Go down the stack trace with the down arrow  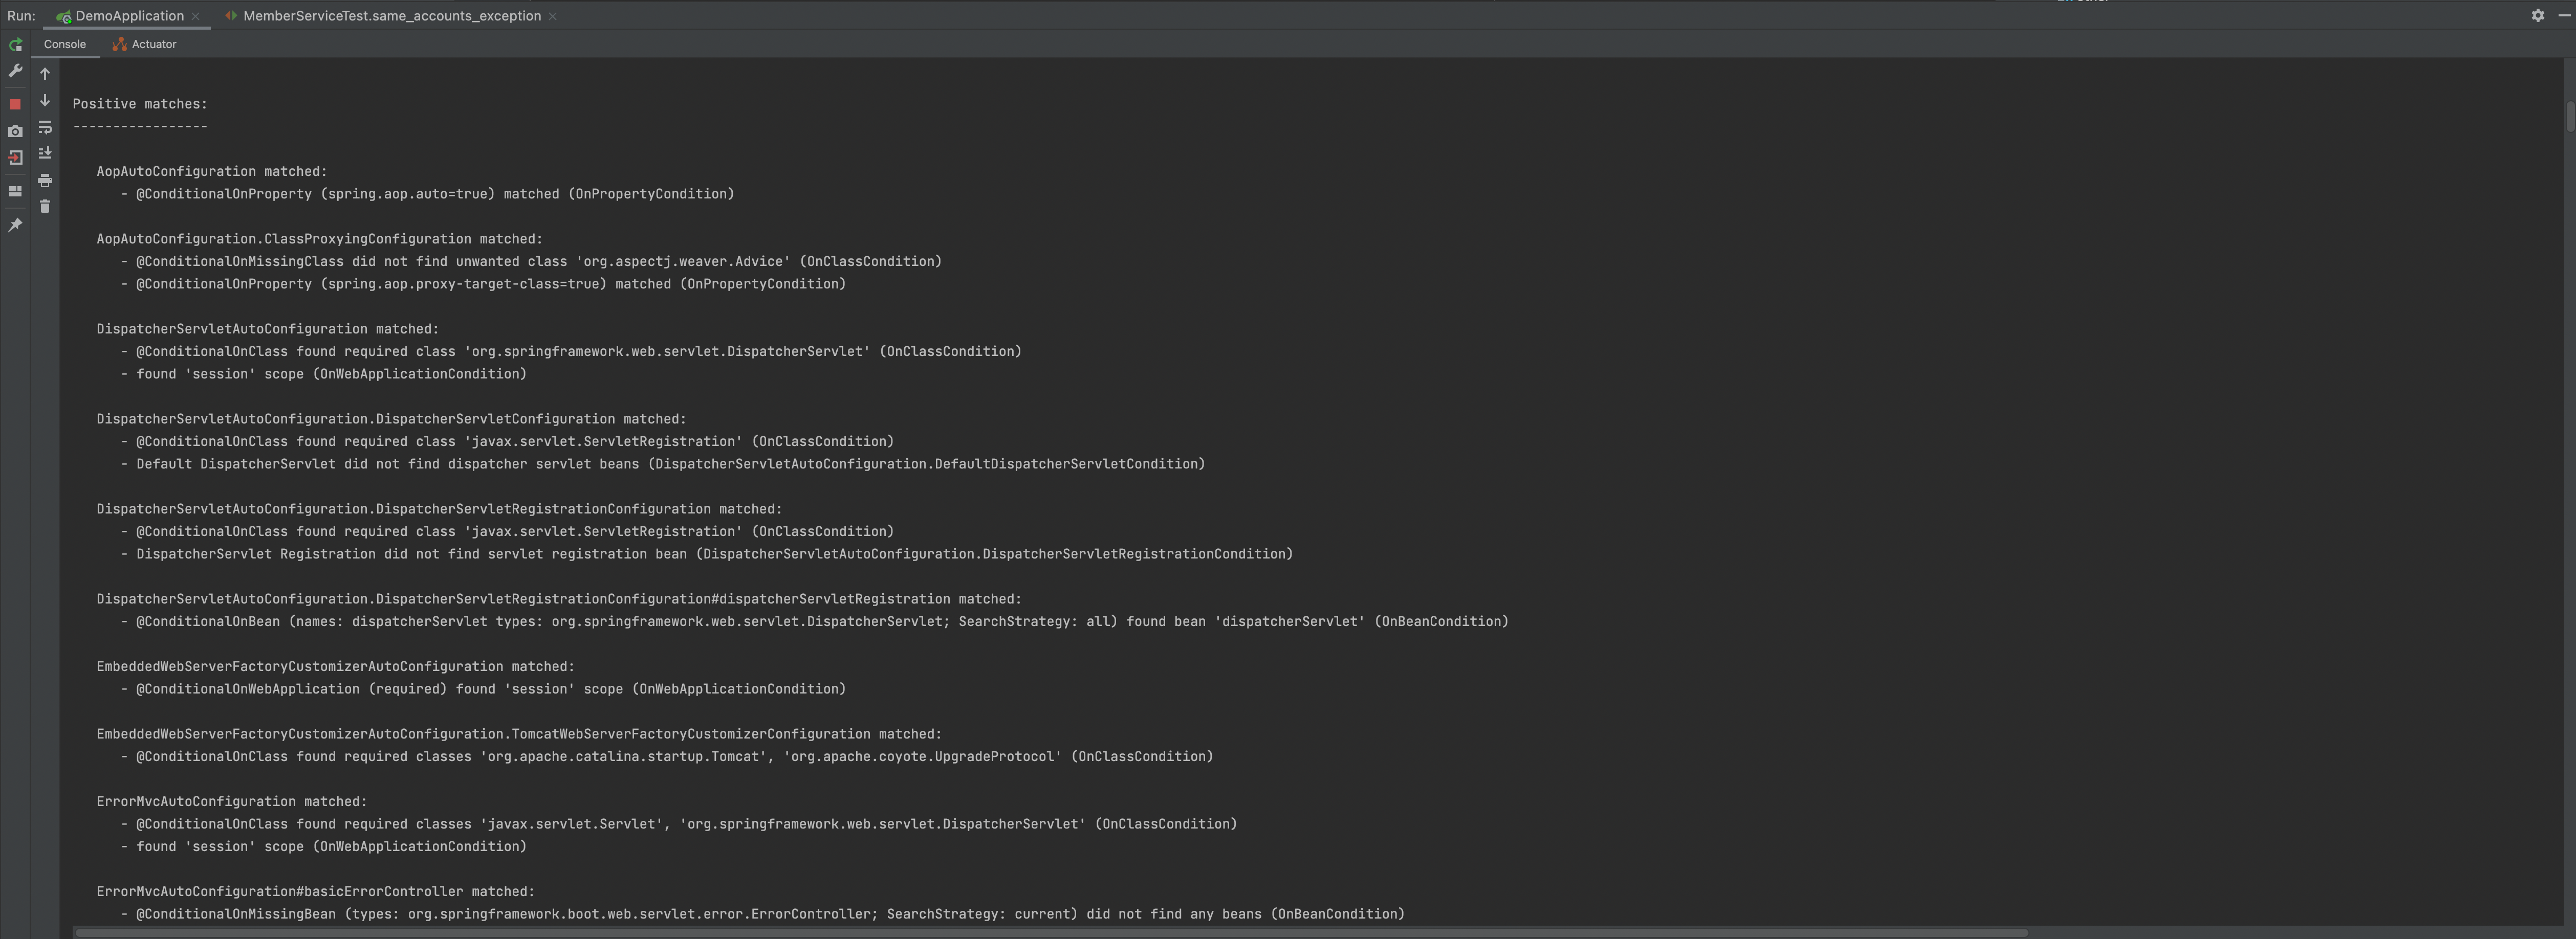pos(45,100)
